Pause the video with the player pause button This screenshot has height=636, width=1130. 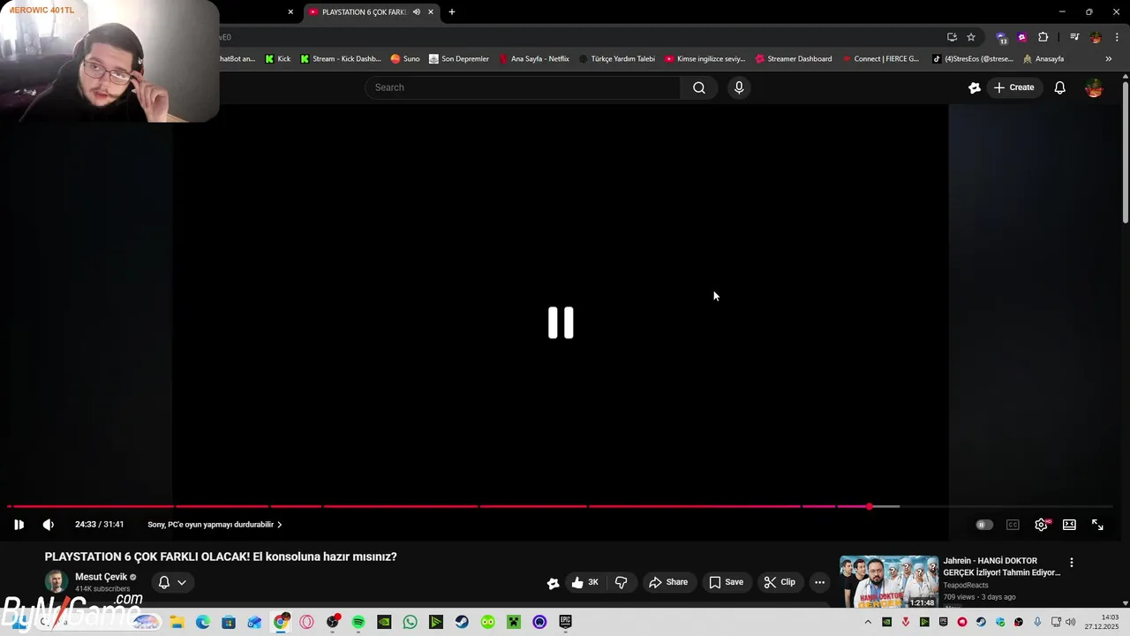(19, 525)
